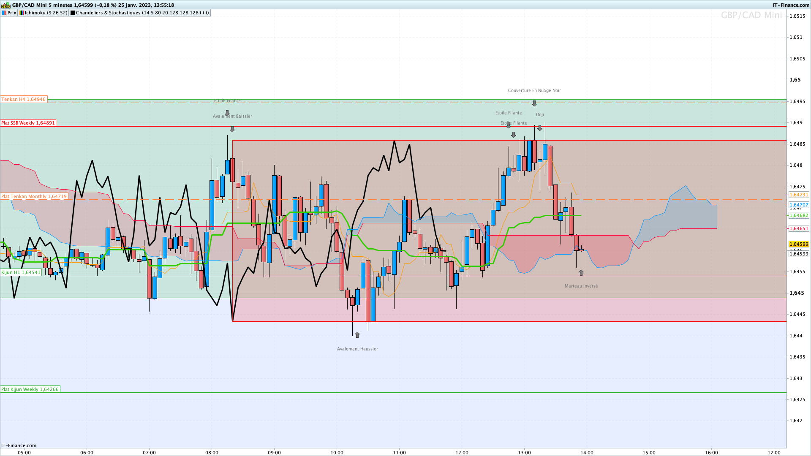Click the 07:00 time axis label

[x=149, y=453]
